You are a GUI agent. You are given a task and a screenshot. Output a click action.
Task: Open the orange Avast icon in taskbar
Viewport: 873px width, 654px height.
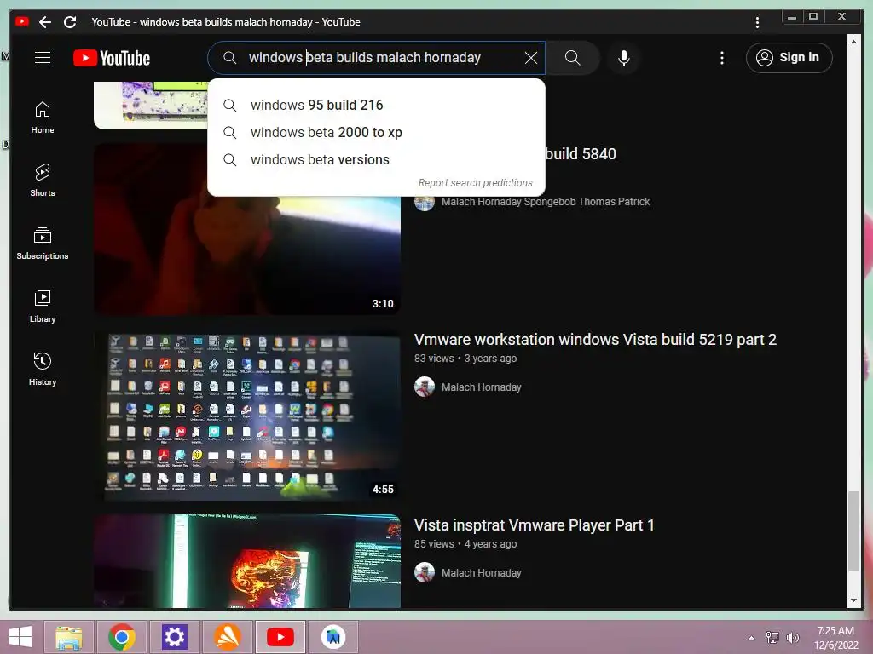click(x=228, y=637)
